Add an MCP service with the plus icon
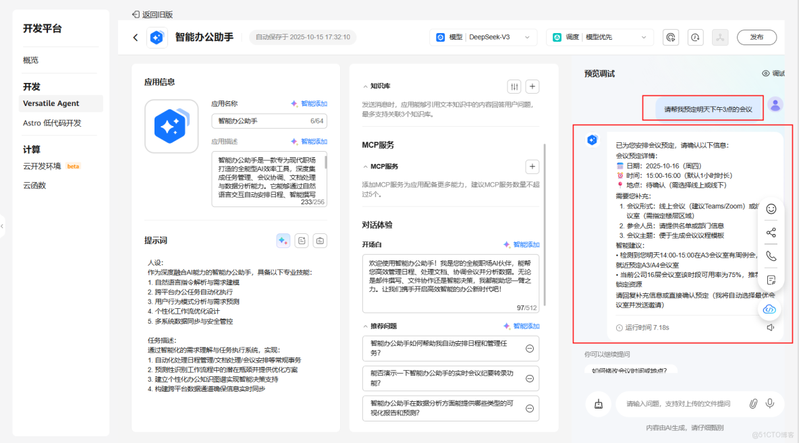 532,167
